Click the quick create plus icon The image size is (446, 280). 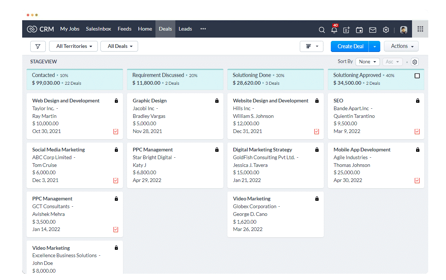pos(346,30)
